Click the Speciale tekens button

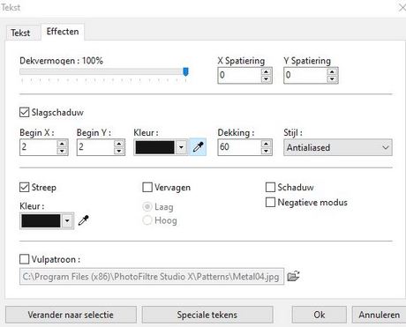click(207, 315)
